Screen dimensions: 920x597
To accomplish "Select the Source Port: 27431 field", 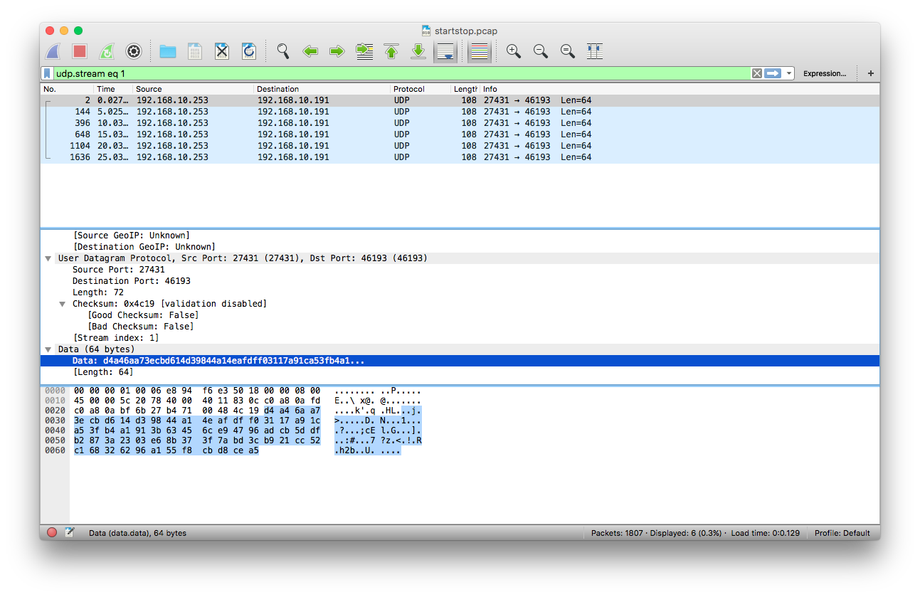I will coord(119,270).
